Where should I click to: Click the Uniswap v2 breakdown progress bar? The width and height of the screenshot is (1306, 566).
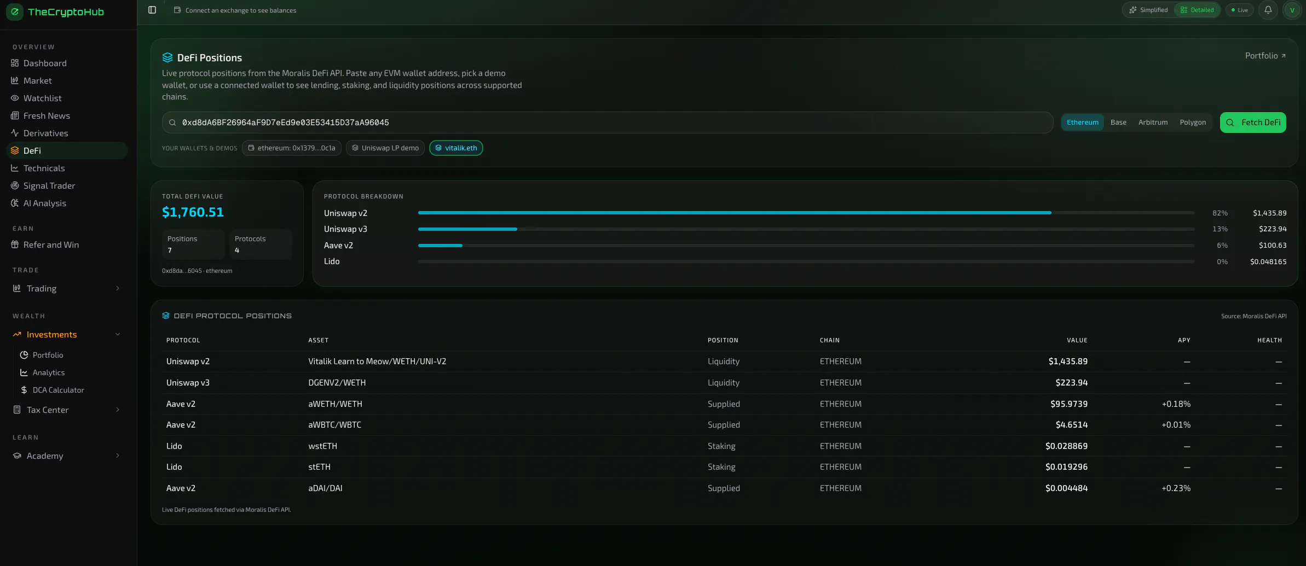pyautogui.click(x=806, y=213)
